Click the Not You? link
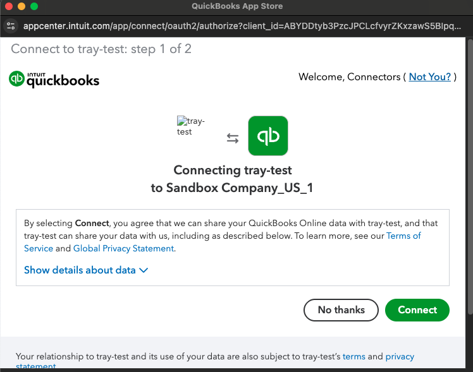Screen dimensions: 473x372 (x=430, y=77)
